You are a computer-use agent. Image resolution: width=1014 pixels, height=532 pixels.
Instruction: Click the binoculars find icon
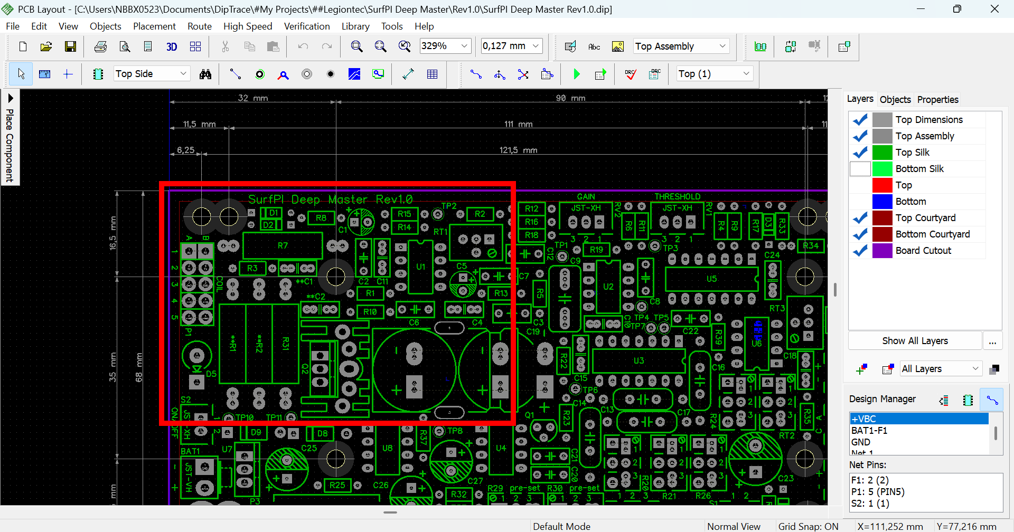click(x=205, y=74)
